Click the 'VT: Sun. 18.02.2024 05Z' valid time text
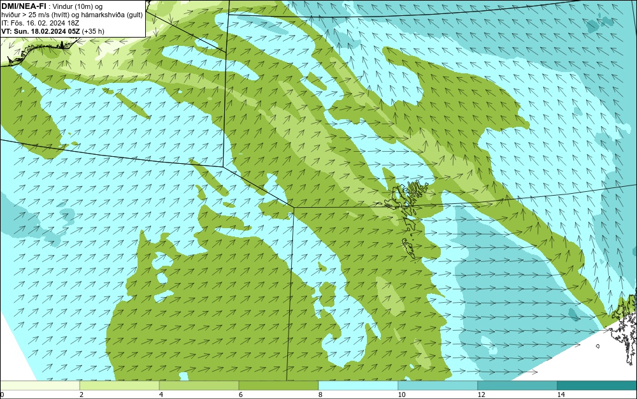Image resolution: width=637 pixels, height=399 pixels. [41, 31]
